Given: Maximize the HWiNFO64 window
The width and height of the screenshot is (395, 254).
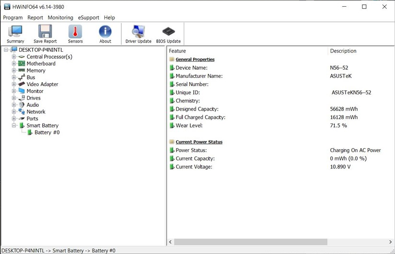Looking at the screenshot, I should click(x=364, y=7).
